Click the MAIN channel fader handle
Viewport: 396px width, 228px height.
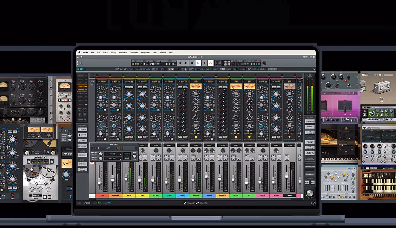287,175
